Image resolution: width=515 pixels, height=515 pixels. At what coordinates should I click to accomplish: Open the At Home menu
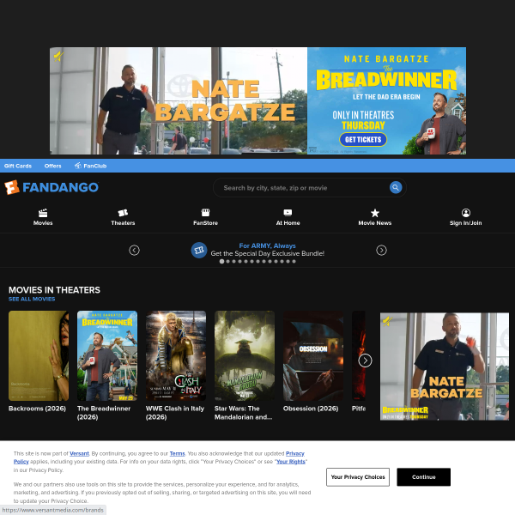coord(288,217)
